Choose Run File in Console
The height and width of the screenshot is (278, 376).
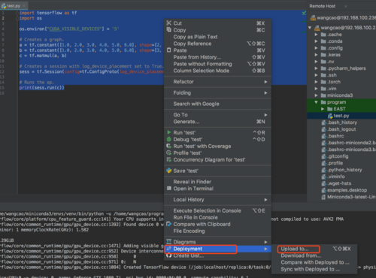point(217,217)
